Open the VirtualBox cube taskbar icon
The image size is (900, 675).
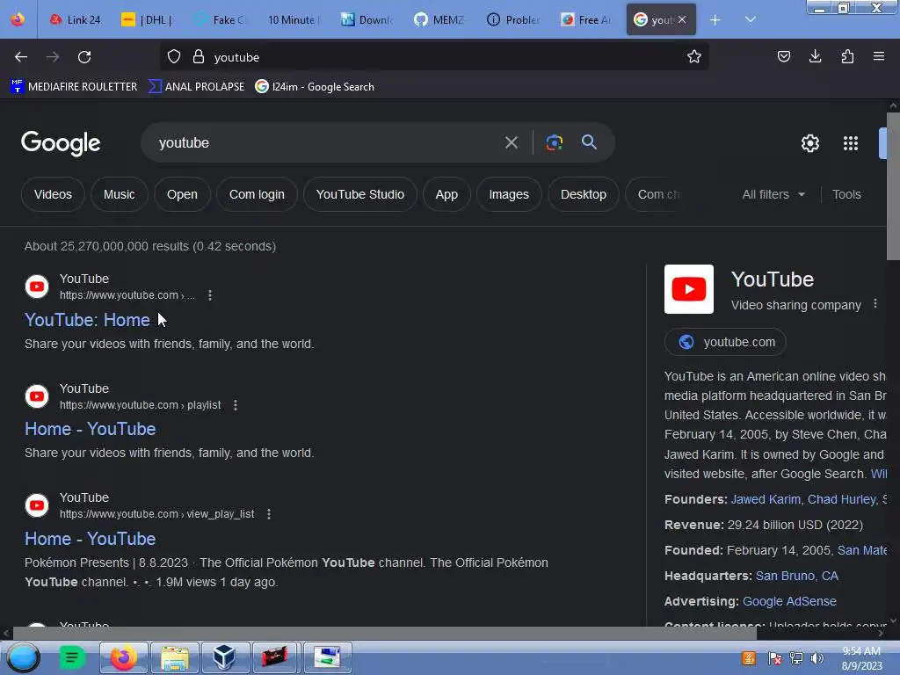pos(224,657)
